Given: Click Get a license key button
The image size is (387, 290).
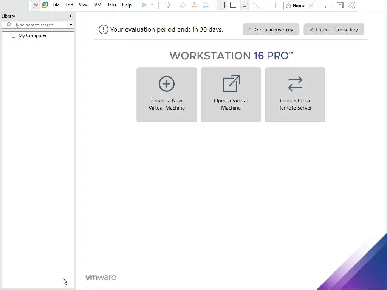Looking at the screenshot, I should (x=271, y=29).
